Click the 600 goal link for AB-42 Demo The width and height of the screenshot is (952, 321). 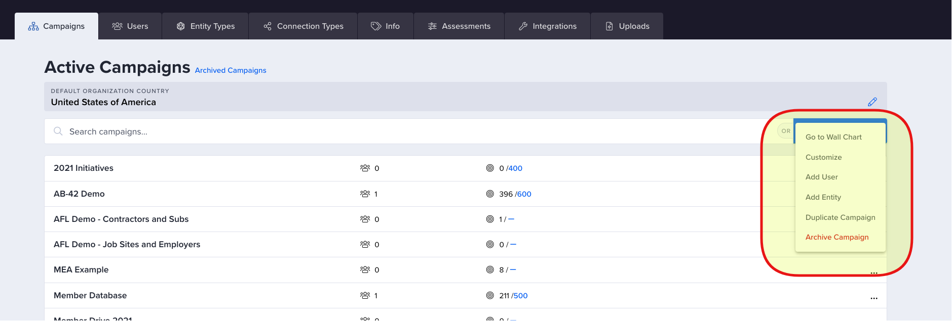tap(524, 194)
